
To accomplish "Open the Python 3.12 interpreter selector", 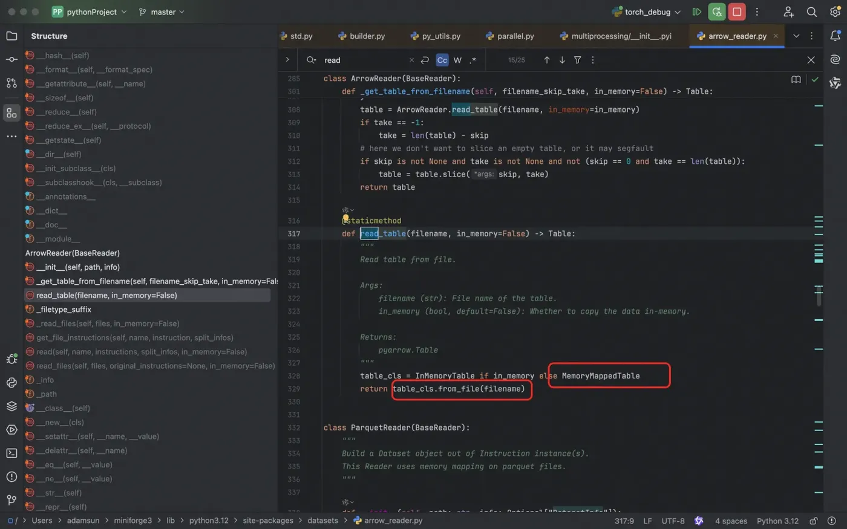I will coord(777,521).
